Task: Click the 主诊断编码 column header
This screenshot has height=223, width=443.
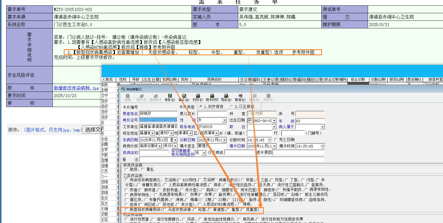Action: point(250,79)
